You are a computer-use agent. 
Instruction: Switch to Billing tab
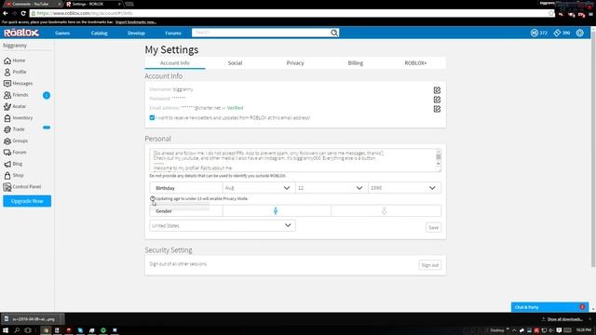pyautogui.click(x=356, y=63)
